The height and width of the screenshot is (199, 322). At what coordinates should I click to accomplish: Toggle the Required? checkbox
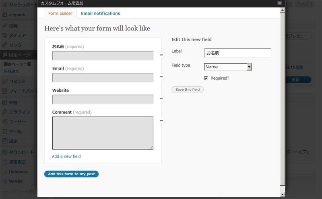pos(206,78)
